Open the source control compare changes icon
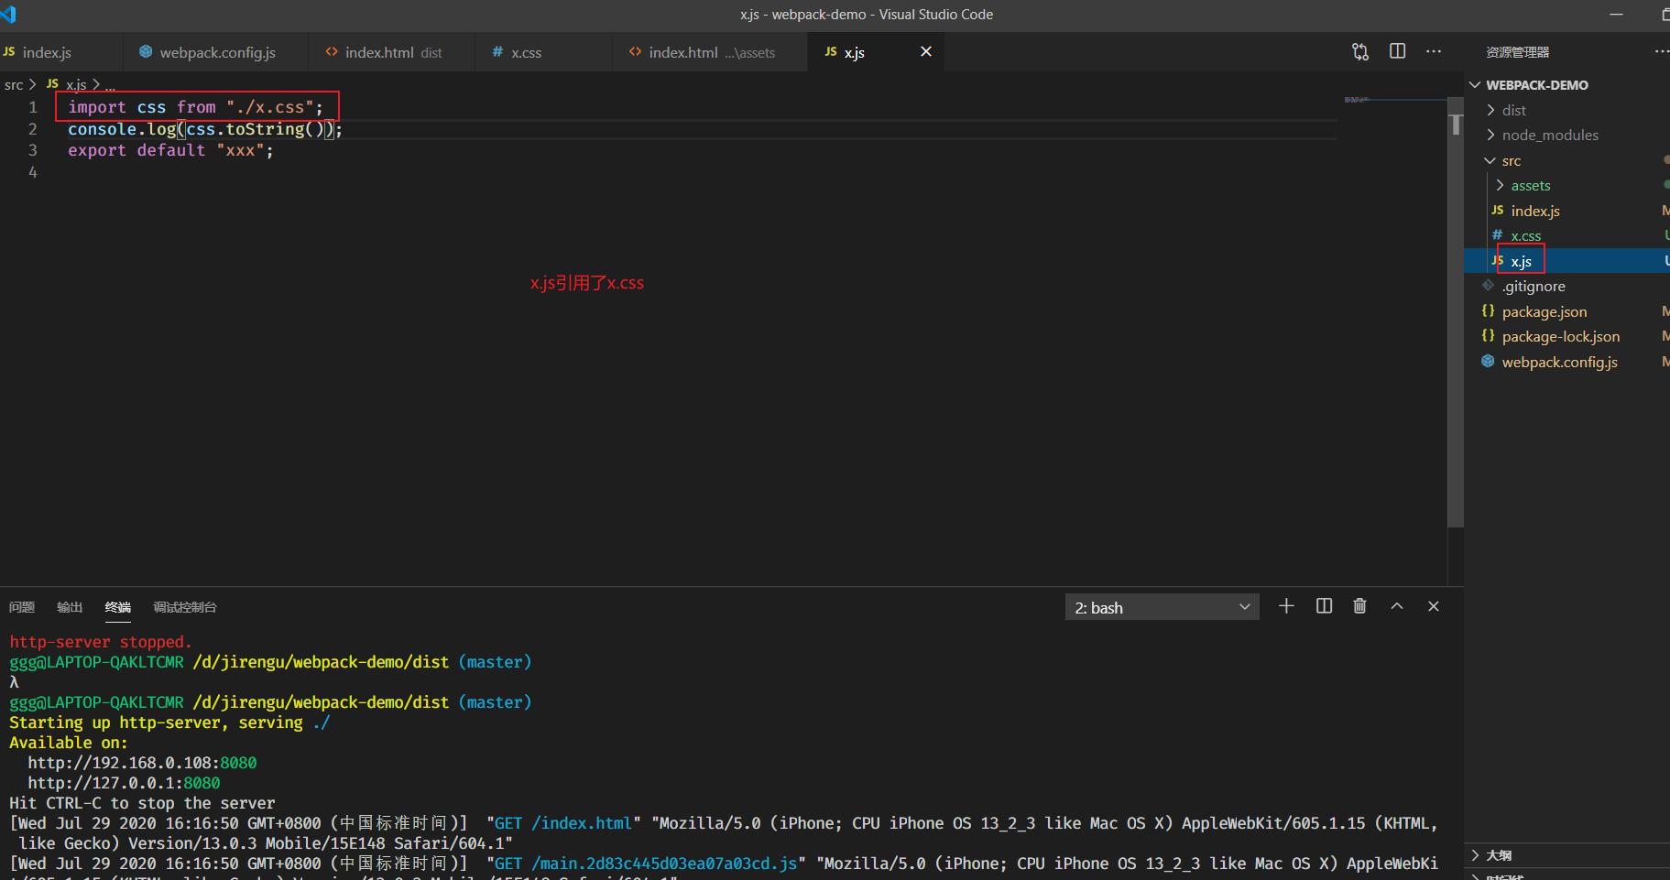This screenshot has width=1670, height=880. tap(1360, 52)
